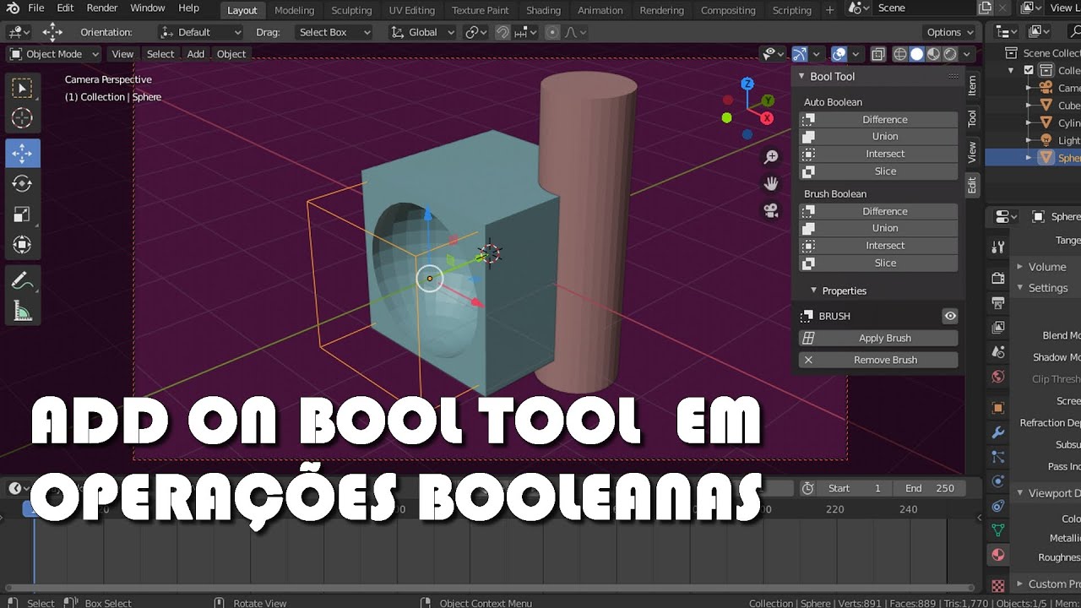Screen dimensions: 1081x608
Task: Open the Object Data green triangle tab
Action: 998,530
